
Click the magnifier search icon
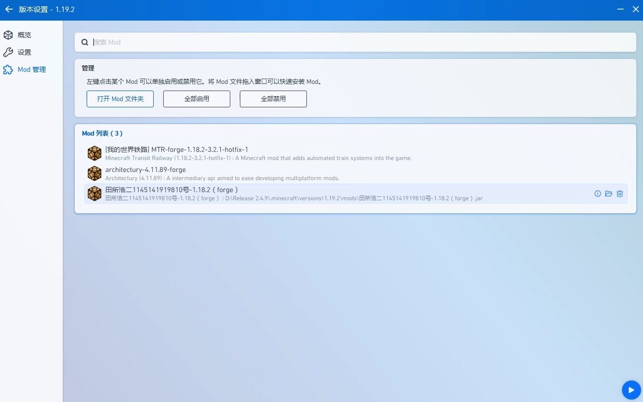(85, 42)
